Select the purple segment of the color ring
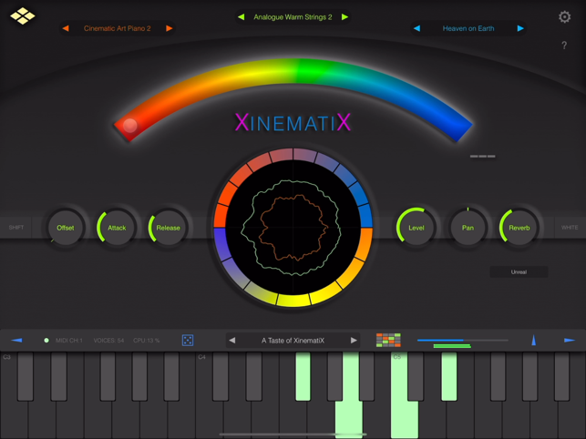 (221, 243)
